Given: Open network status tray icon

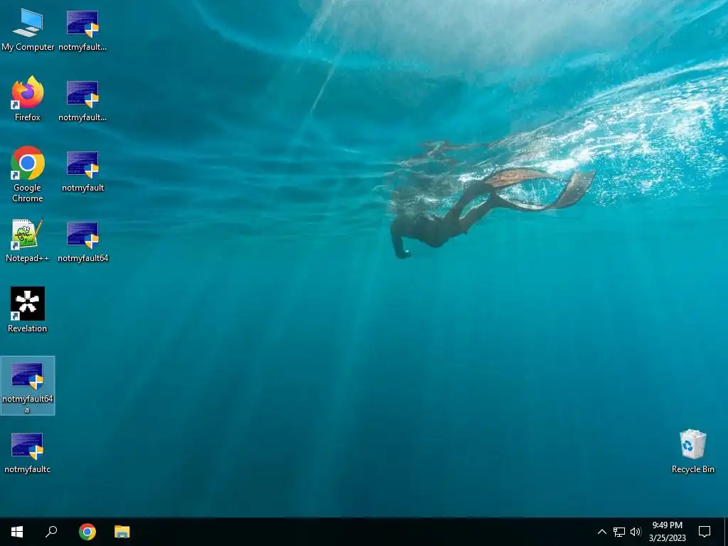Looking at the screenshot, I should point(619,532).
